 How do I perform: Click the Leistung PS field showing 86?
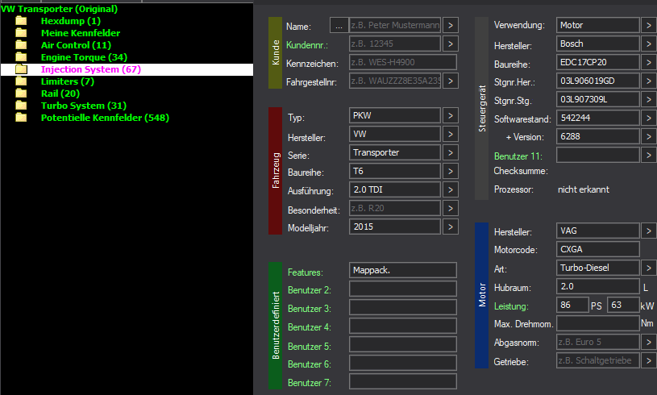(x=573, y=305)
